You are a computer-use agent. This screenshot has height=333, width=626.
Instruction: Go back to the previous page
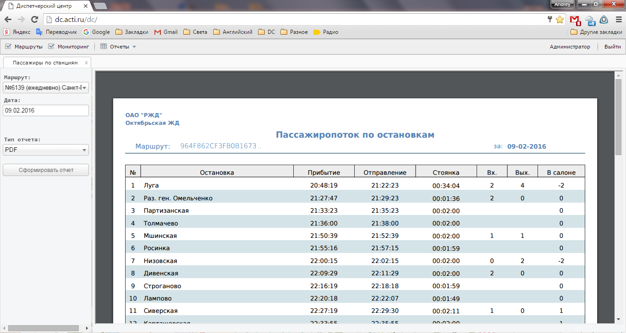click(x=8, y=20)
